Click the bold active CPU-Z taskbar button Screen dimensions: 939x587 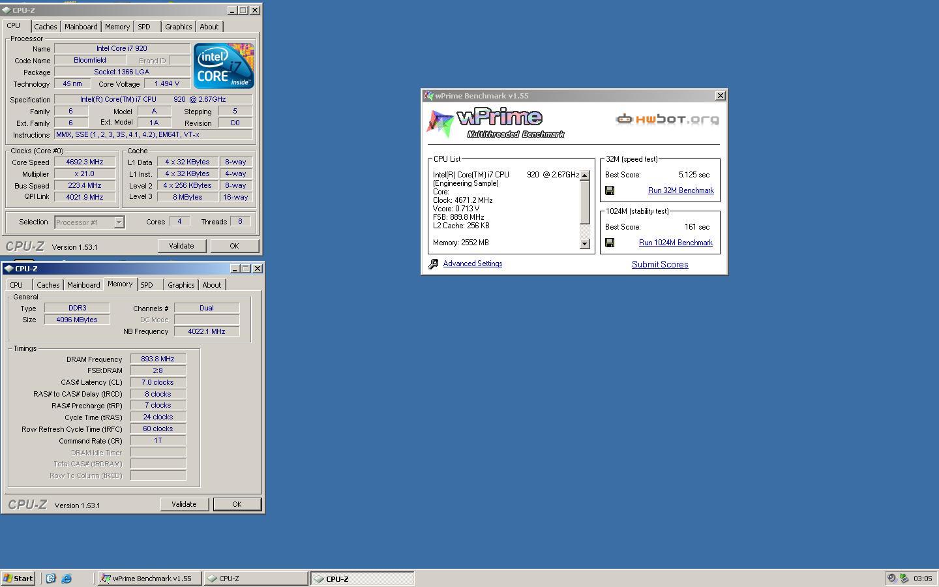pos(363,579)
